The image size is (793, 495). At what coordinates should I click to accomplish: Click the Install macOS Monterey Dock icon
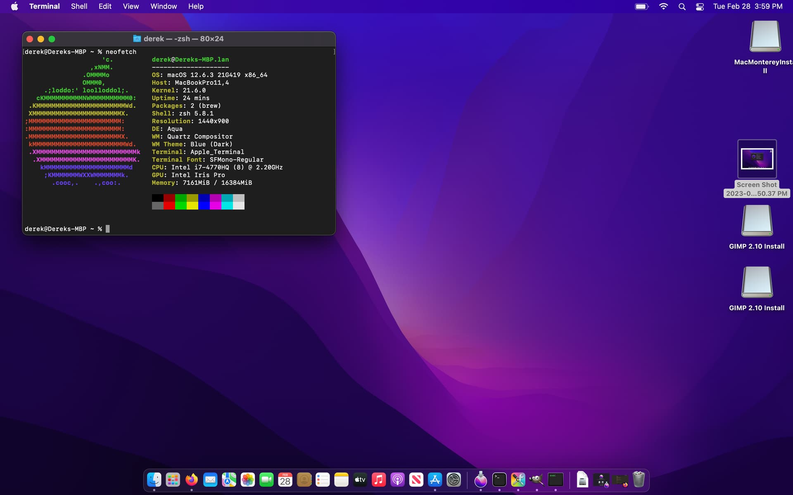480,480
